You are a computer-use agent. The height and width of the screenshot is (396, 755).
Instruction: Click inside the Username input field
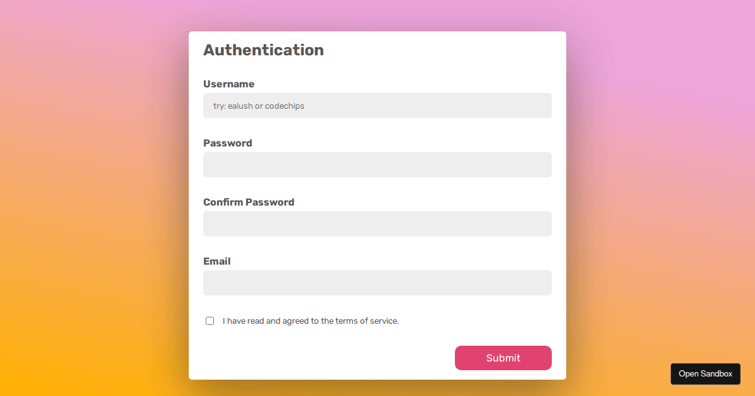377,106
